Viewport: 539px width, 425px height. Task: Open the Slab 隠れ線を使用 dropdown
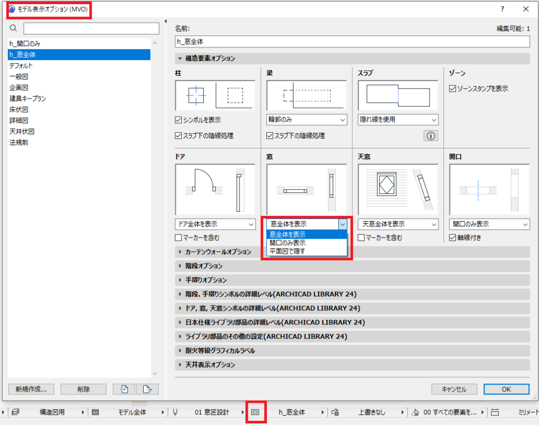(x=398, y=120)
